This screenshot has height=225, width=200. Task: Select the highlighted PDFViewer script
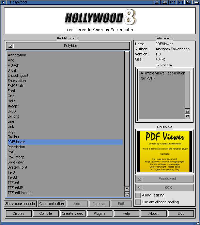(x=65, y=142)
